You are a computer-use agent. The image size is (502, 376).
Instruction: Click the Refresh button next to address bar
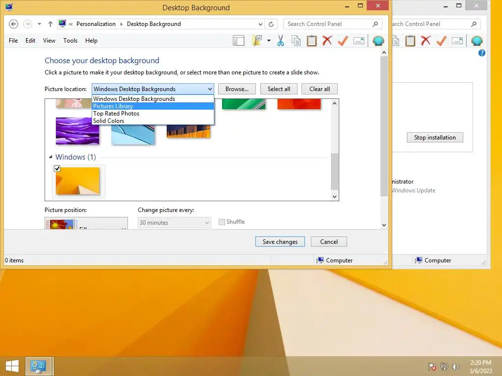[271, 24]
